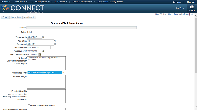Click into the Subject field
Viewport: 197px width, 110px height.
82,28
